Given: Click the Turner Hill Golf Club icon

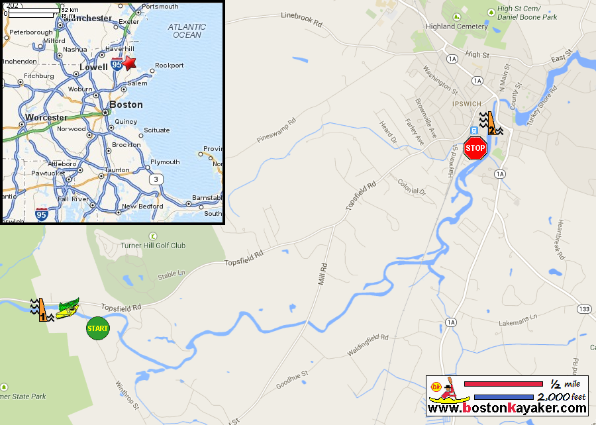Looking at the screenshot, I should coord(153,236).
